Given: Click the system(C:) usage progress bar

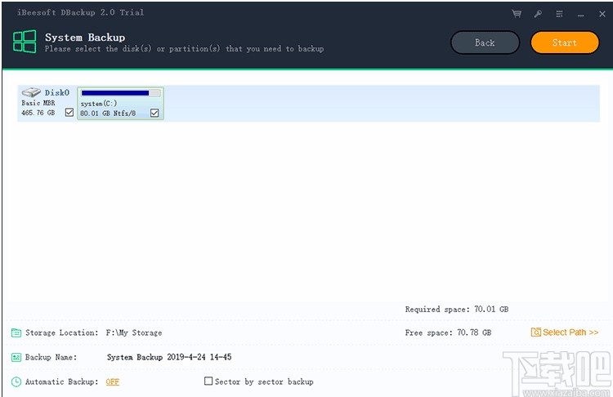Looking at the screenshot, I should click(x=121, y=93).
